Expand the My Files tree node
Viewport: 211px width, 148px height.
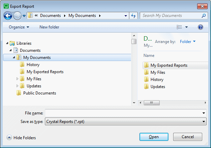pos(18,79)
